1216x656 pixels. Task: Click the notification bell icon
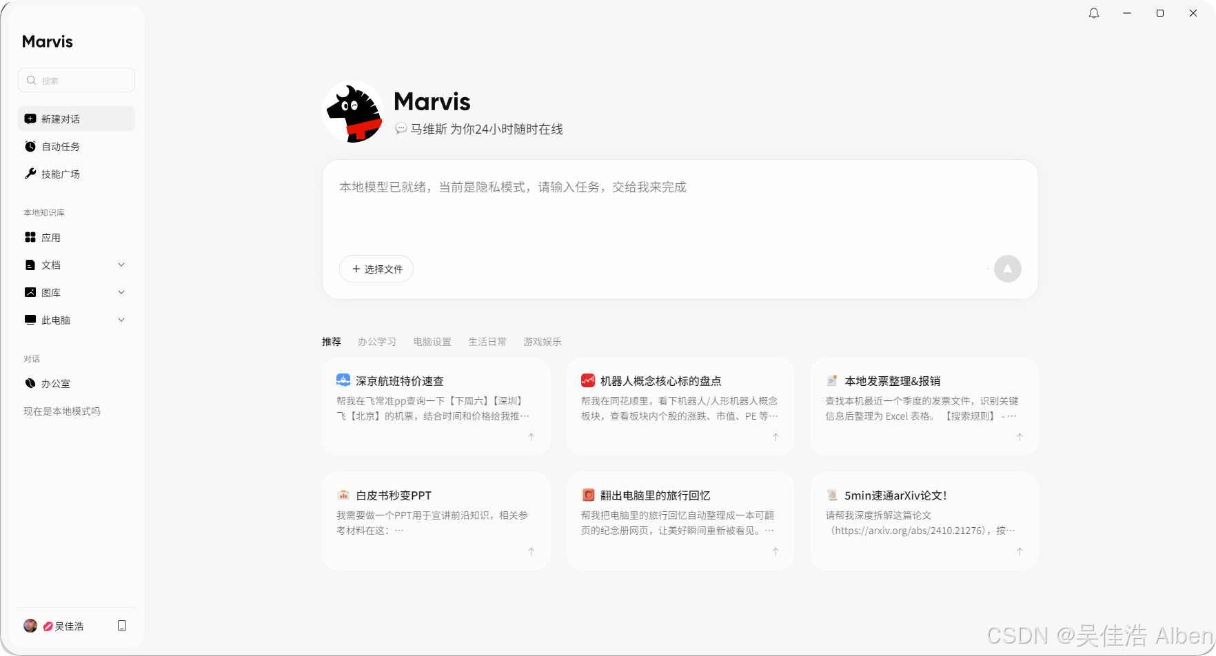(1094, 13)
